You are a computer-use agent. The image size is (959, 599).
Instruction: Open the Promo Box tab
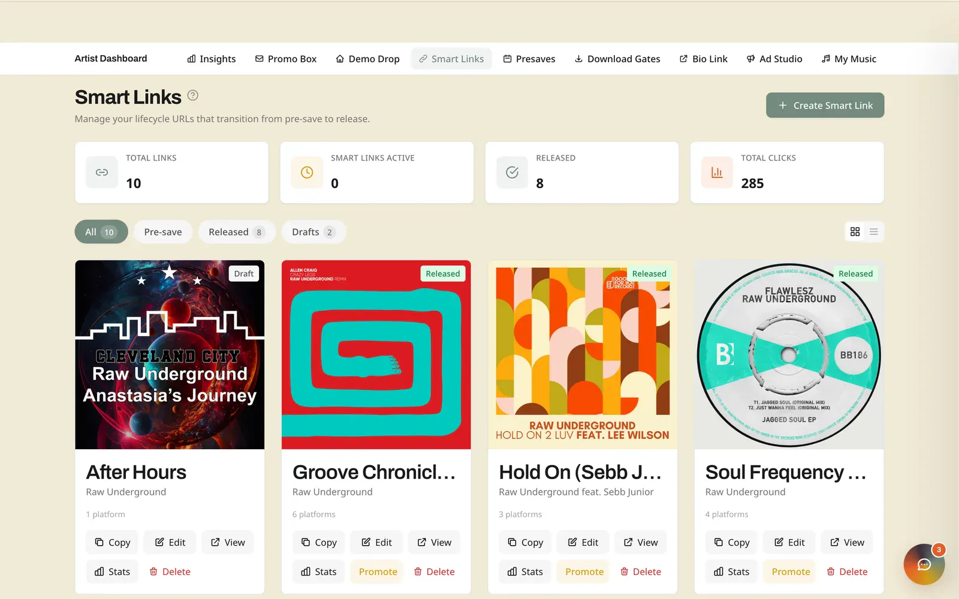pos(286,59)
